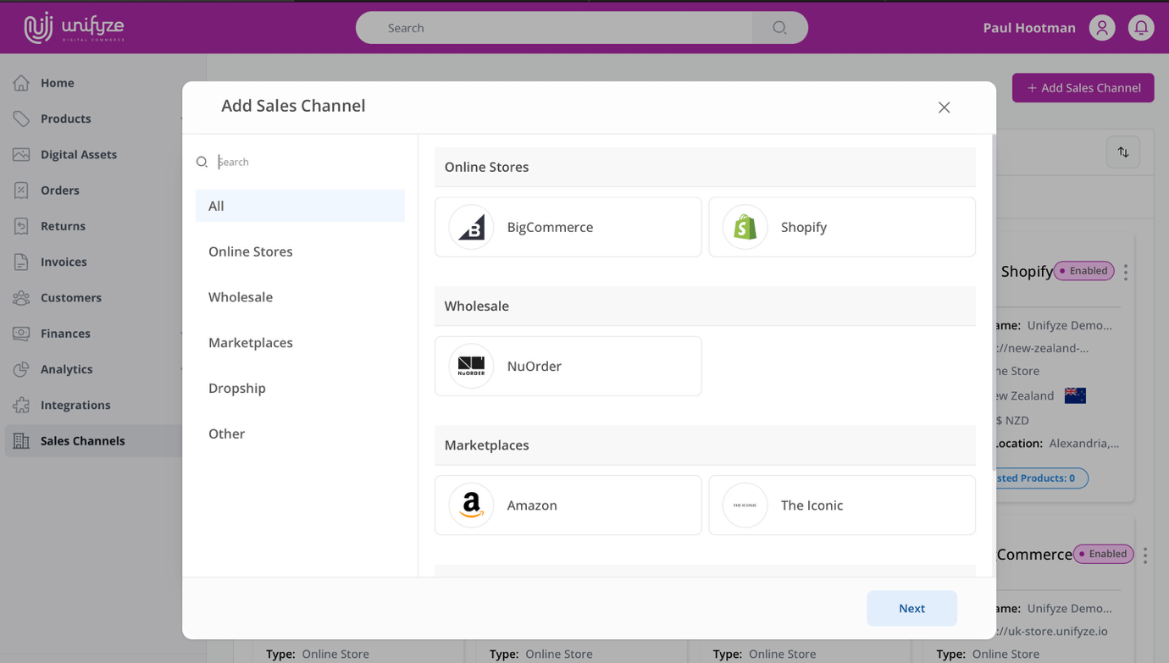Click The Iconic logo icon
This screenshot has height=663, width=1169.
tap(745, 505)
